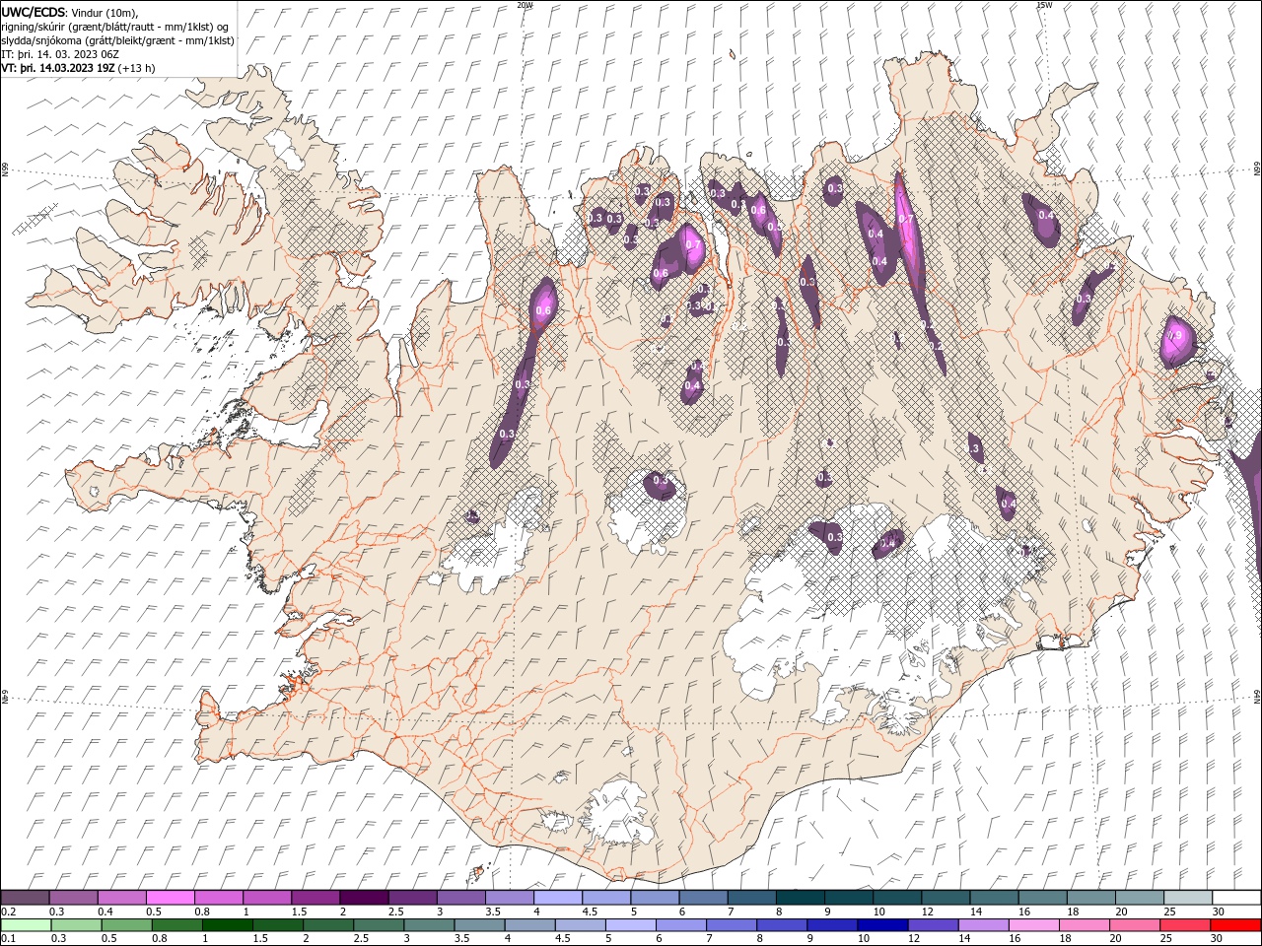Click the pale grey 25 snowfall swatch
Viewport: 1262px width, 946px height.
(x=1188, y=898)
